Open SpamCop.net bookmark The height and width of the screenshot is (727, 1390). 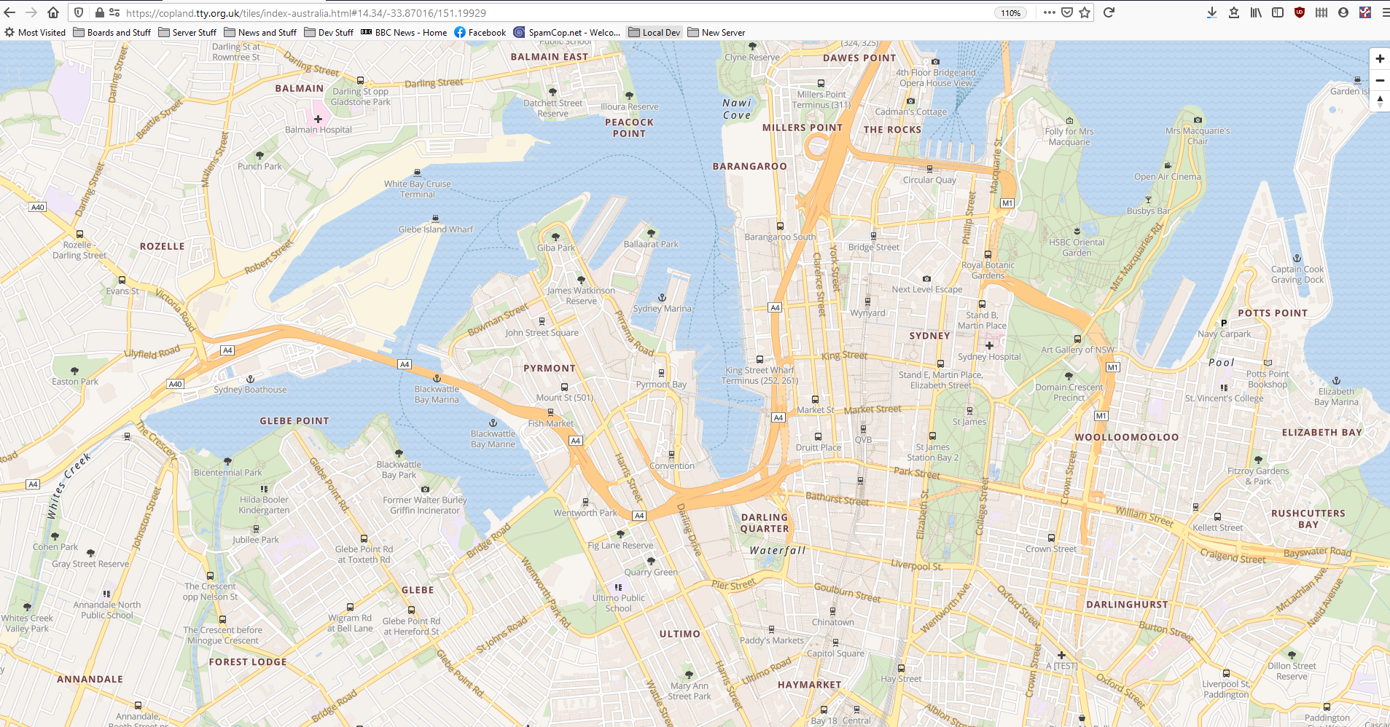(x=567, y=33)
